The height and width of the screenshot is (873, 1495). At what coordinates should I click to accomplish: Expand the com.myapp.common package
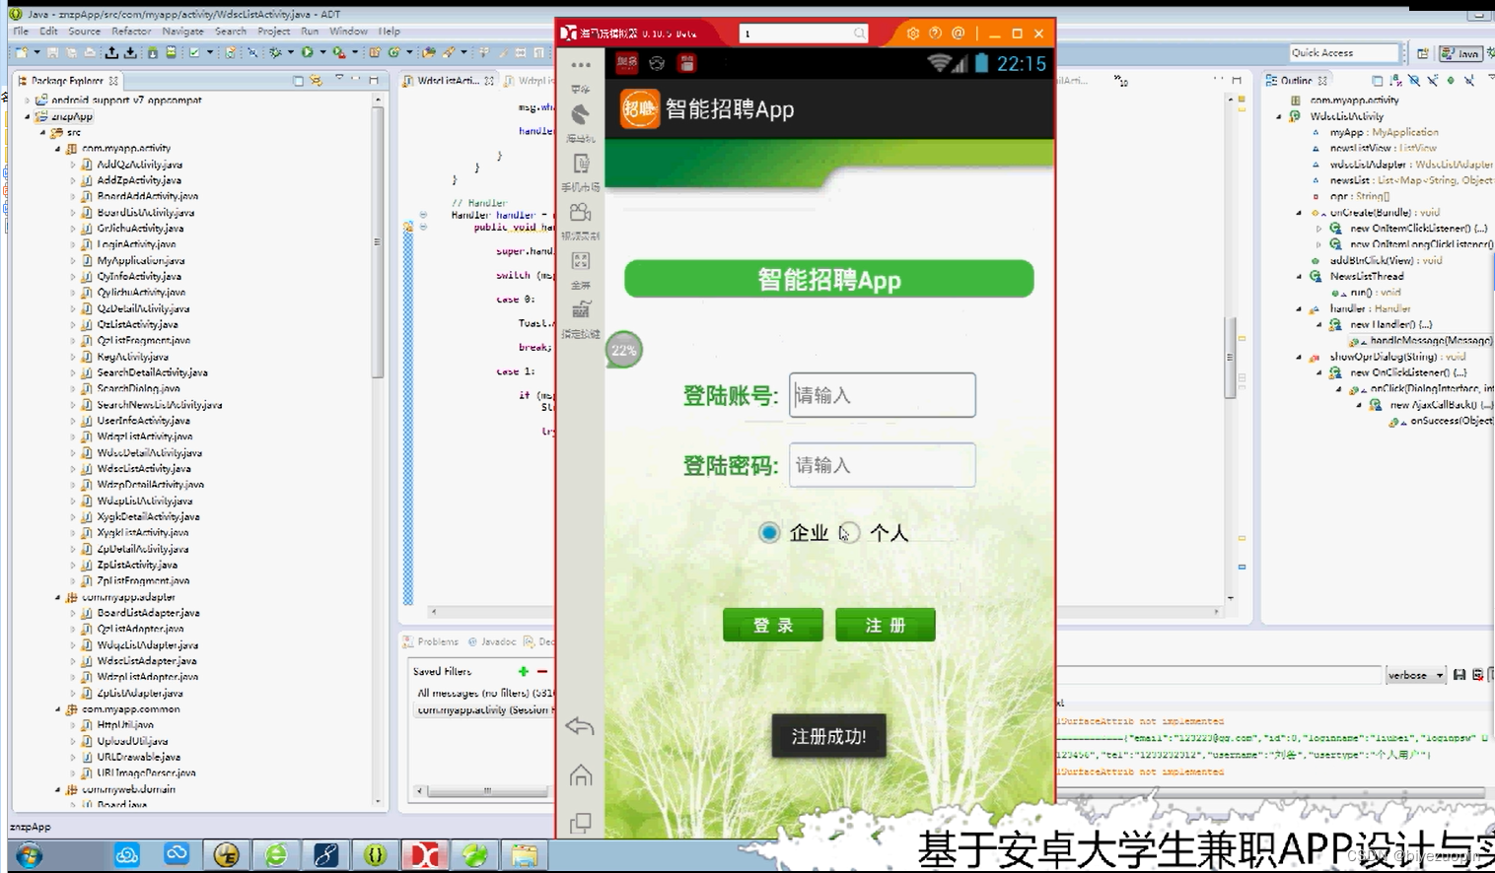pyautogui.click(x=56, y=708)
